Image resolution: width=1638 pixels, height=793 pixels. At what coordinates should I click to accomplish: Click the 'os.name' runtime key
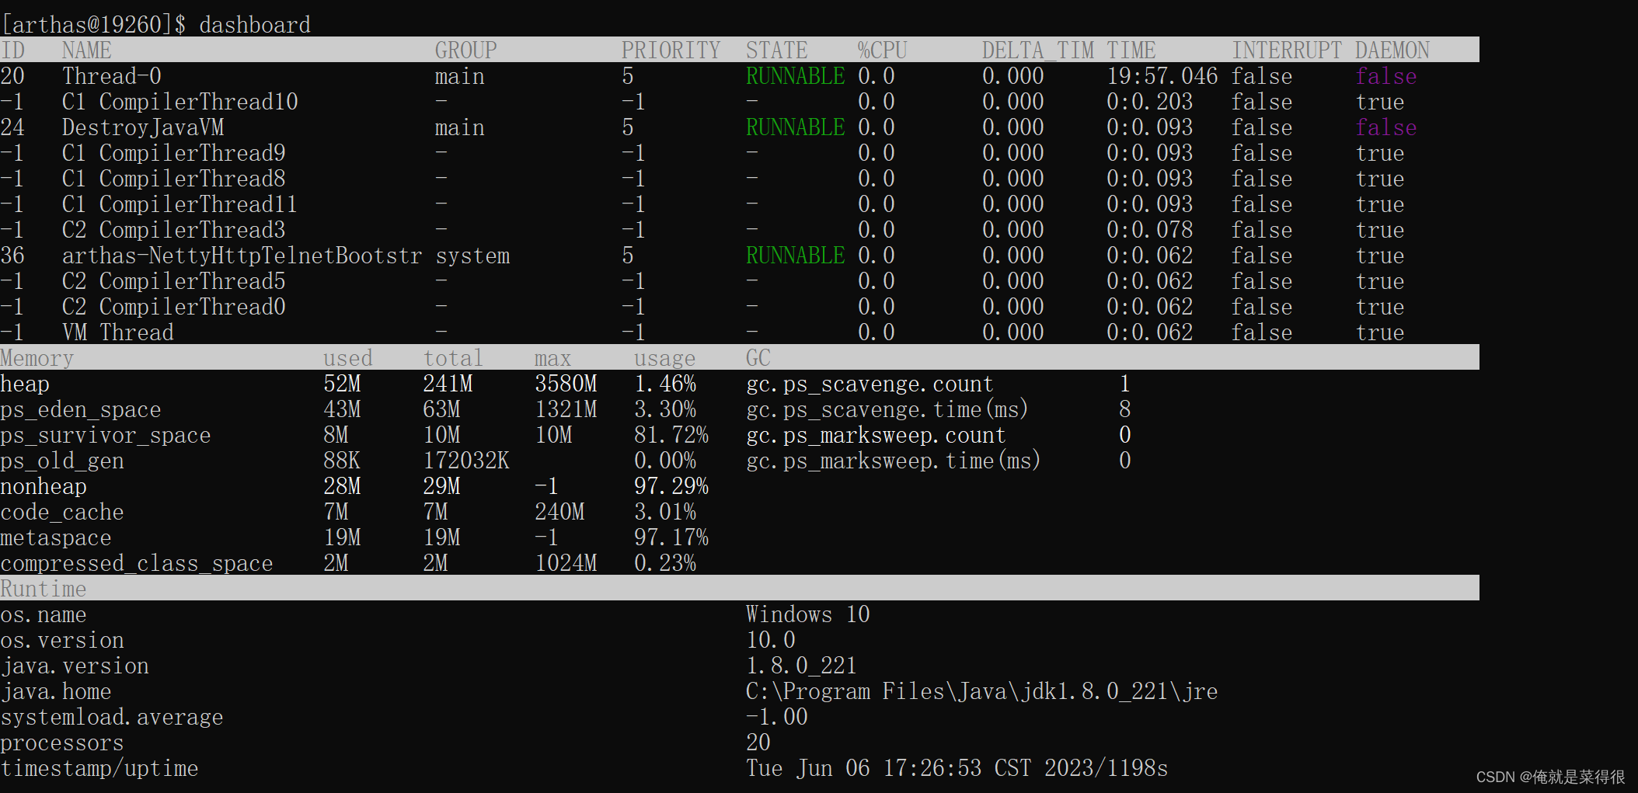[x=44, y=614]
